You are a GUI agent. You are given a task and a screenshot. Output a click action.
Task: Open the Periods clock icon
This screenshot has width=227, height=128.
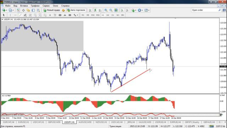(139, 10)
